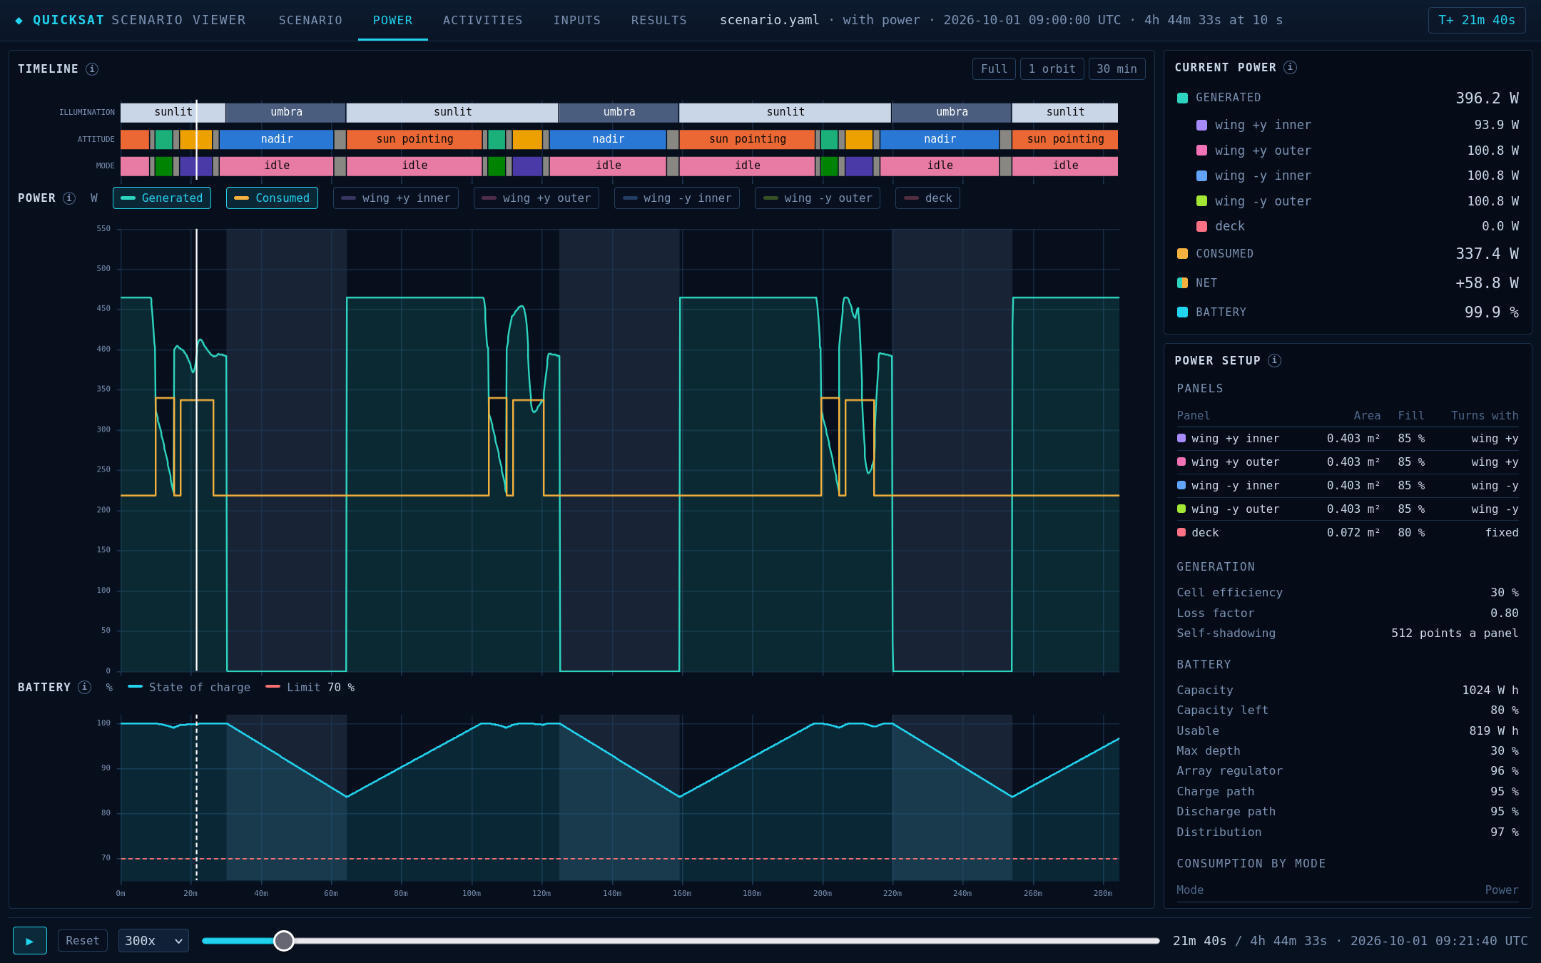Click the State of charge legend entry
This screenshot has height=963, width=1541.
pyautogui.click(x=189, y=687)
